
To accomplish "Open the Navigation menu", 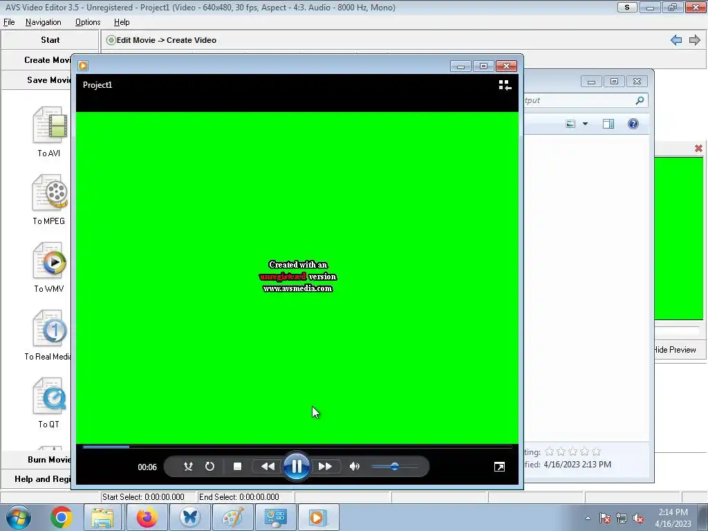I will 44,22.
